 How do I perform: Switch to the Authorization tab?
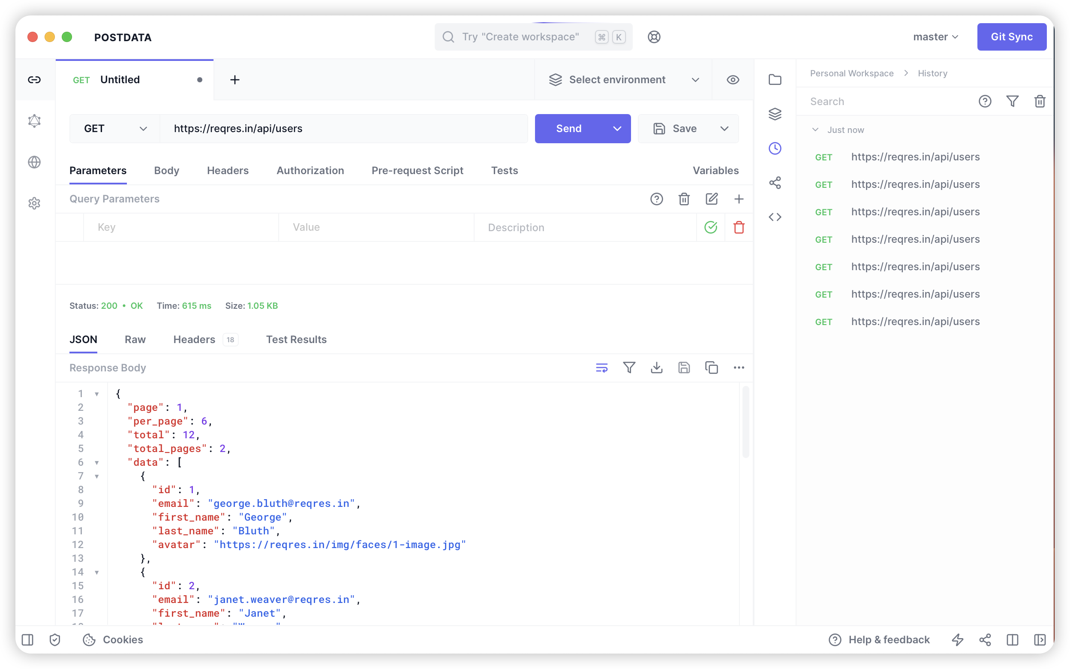310,170
